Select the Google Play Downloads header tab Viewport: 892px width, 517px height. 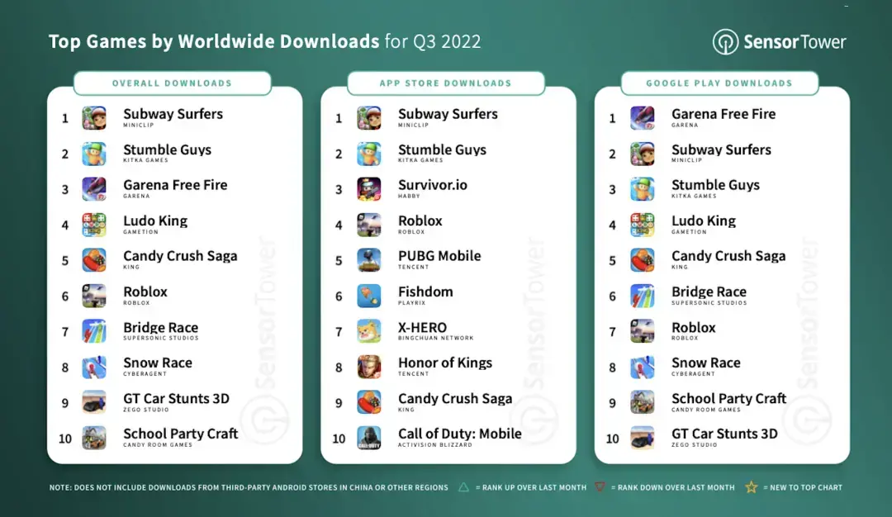[x=719, y=83]
